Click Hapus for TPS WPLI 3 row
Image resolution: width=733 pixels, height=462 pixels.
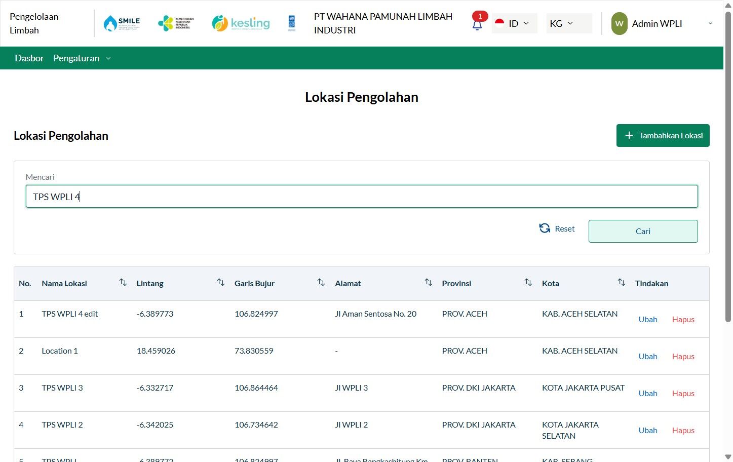click(683, 394)
